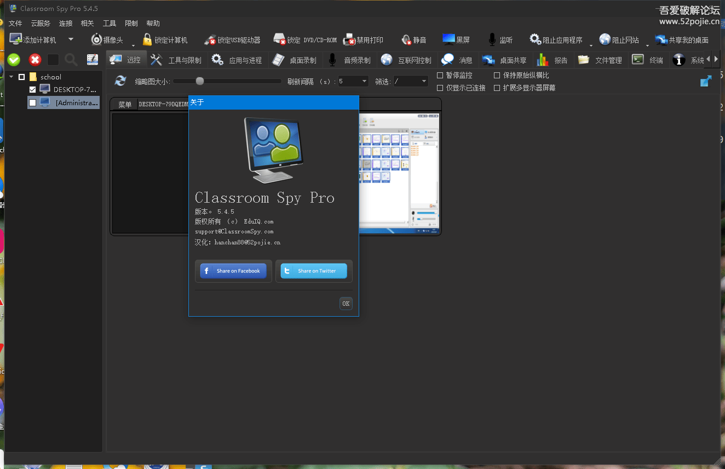Open the 文件管理 tab
This screenshot has width=725, height=469.
(600, 60)
